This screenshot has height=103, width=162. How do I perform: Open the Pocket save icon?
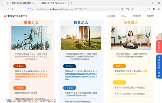pyautogui.click(x=149, y=9)
